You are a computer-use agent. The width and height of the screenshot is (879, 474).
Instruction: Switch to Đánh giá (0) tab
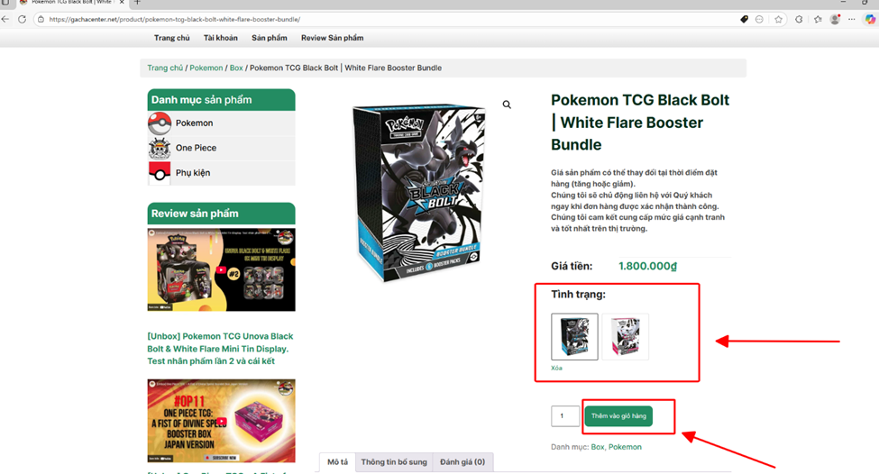click(x=462, y=462)
